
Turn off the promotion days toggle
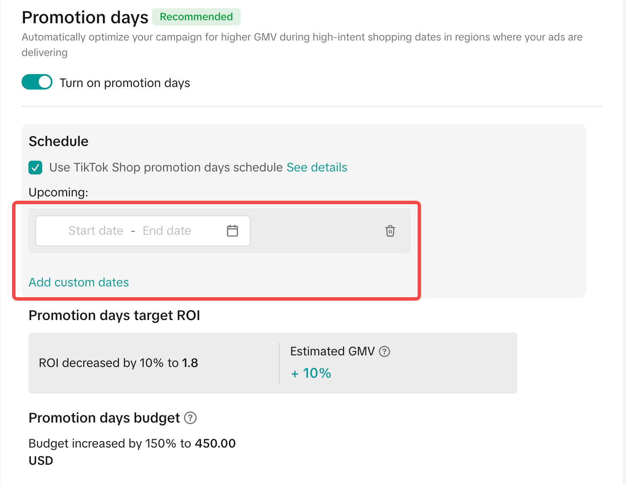click(x=37, y=82)
